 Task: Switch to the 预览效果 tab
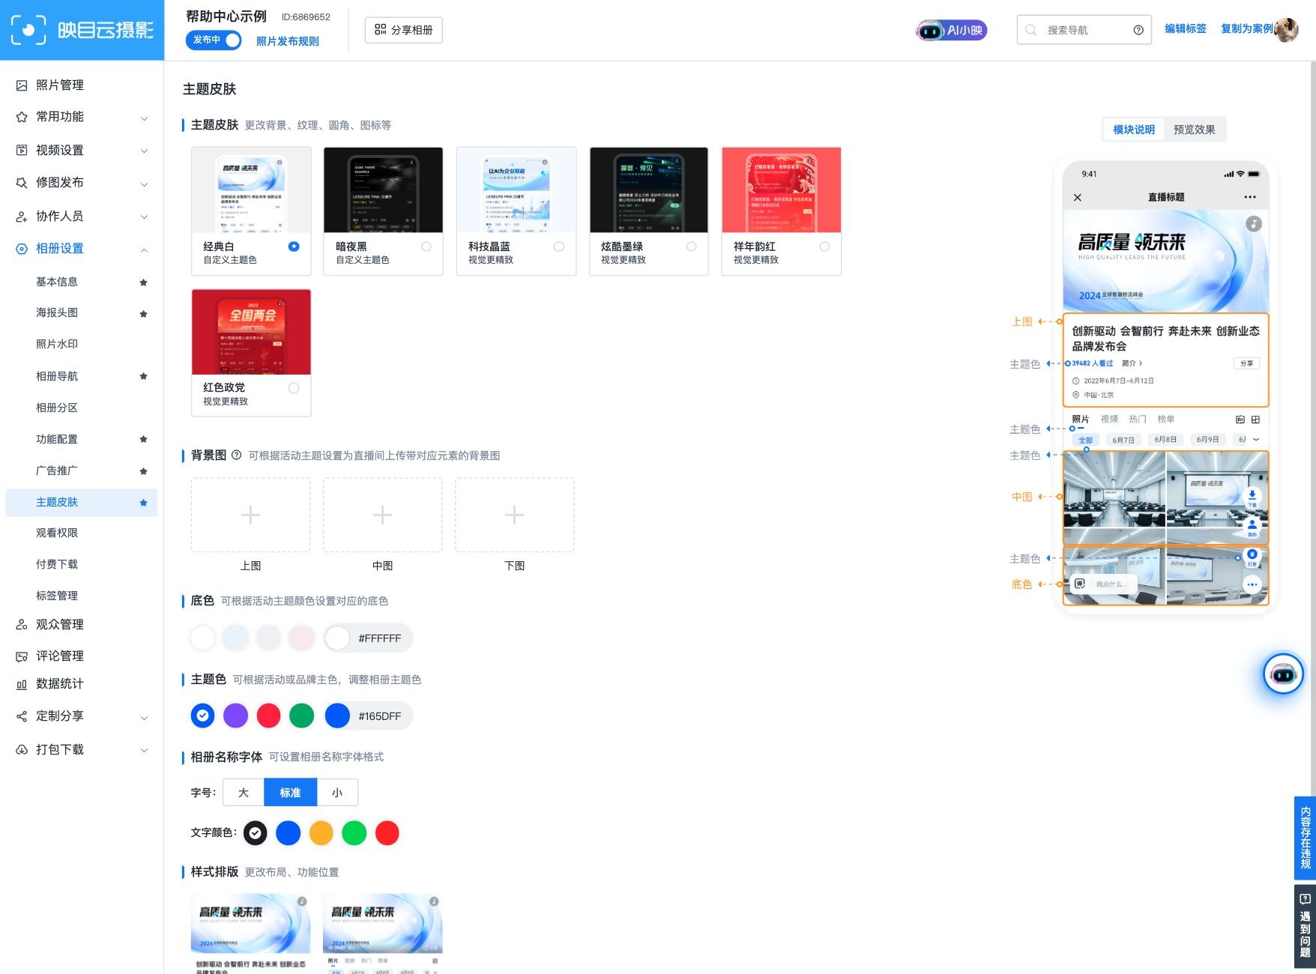pos(1195,130)
